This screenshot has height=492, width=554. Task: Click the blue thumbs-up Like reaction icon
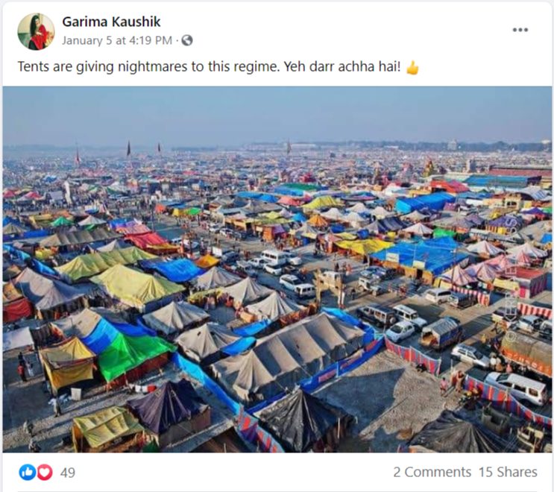pos(27,472)
